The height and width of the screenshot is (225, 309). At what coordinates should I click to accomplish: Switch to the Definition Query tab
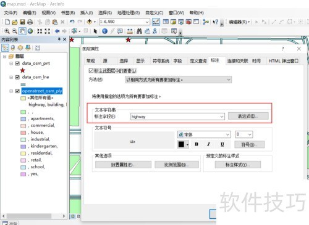tap(198, 61)
